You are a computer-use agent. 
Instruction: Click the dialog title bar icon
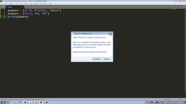click(73, 34)
